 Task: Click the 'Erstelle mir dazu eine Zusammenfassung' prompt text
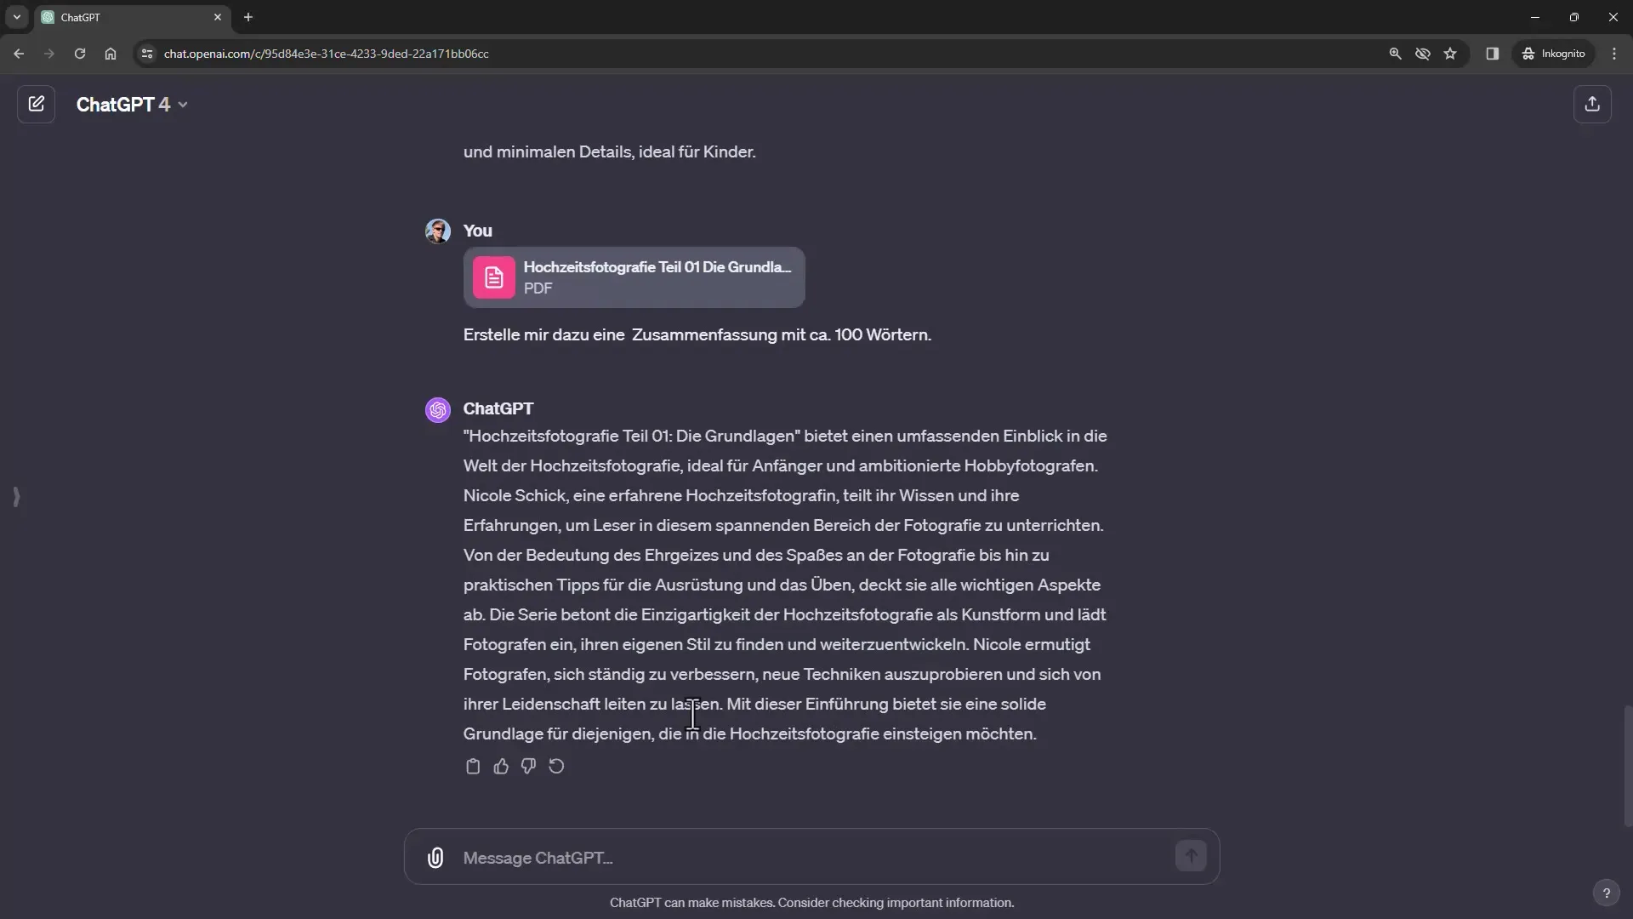pyautogui.click(x=697, y=335)
